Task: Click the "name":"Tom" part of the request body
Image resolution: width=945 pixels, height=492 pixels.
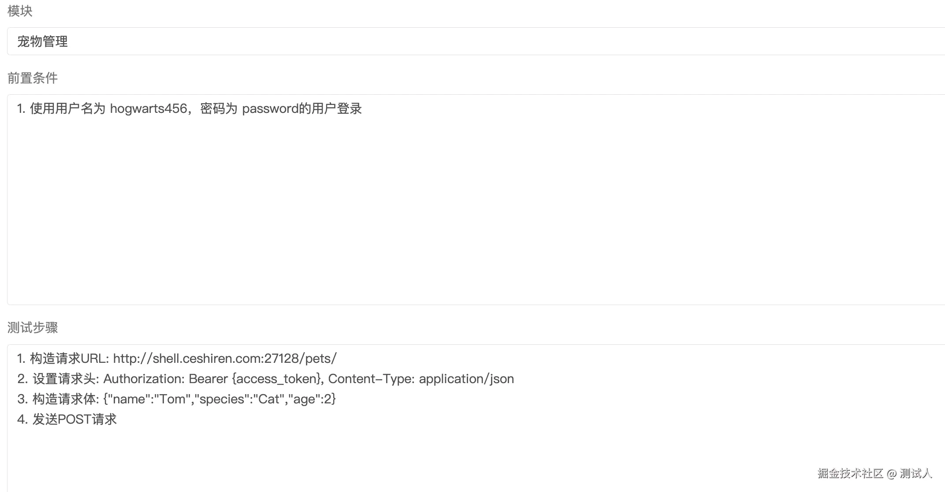Action: click(150, 399)
